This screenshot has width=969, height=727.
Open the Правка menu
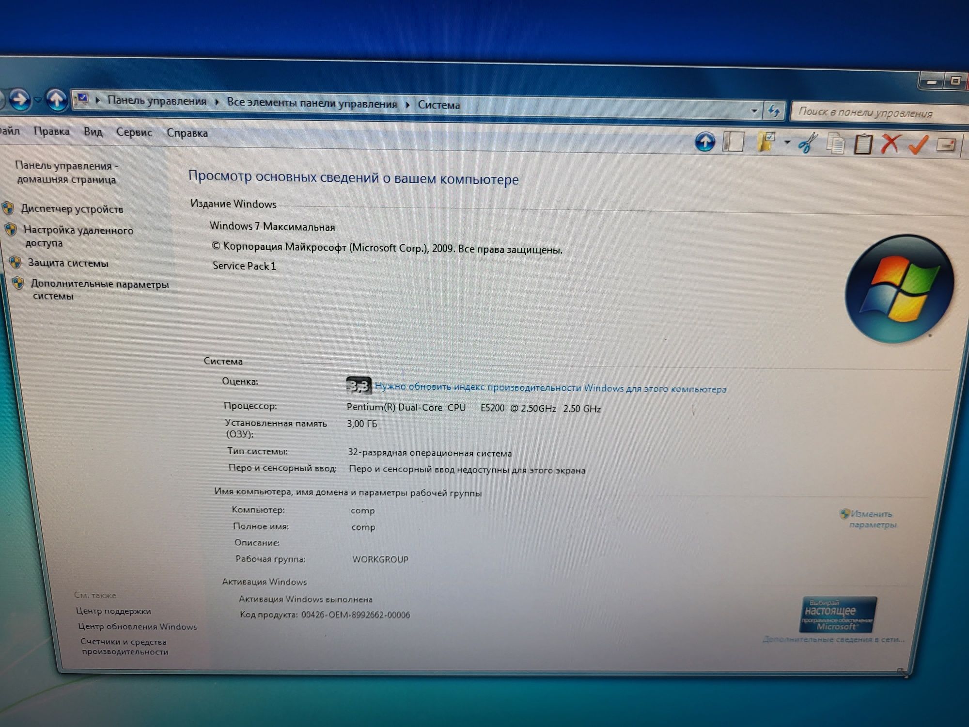pos(52,131)
